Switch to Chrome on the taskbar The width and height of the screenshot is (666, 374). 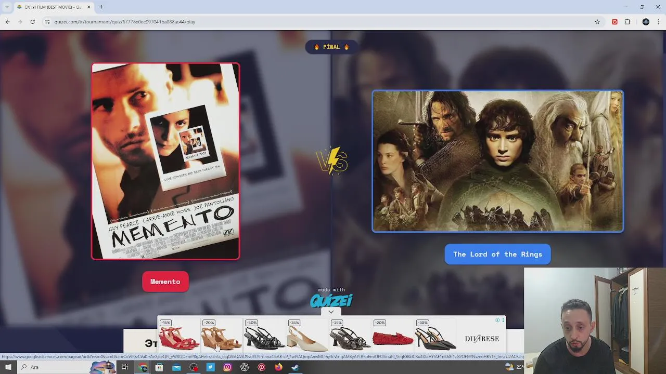pos(144,367)
